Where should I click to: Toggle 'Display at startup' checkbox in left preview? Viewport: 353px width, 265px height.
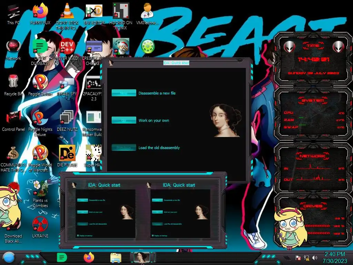tap(78, 235)
